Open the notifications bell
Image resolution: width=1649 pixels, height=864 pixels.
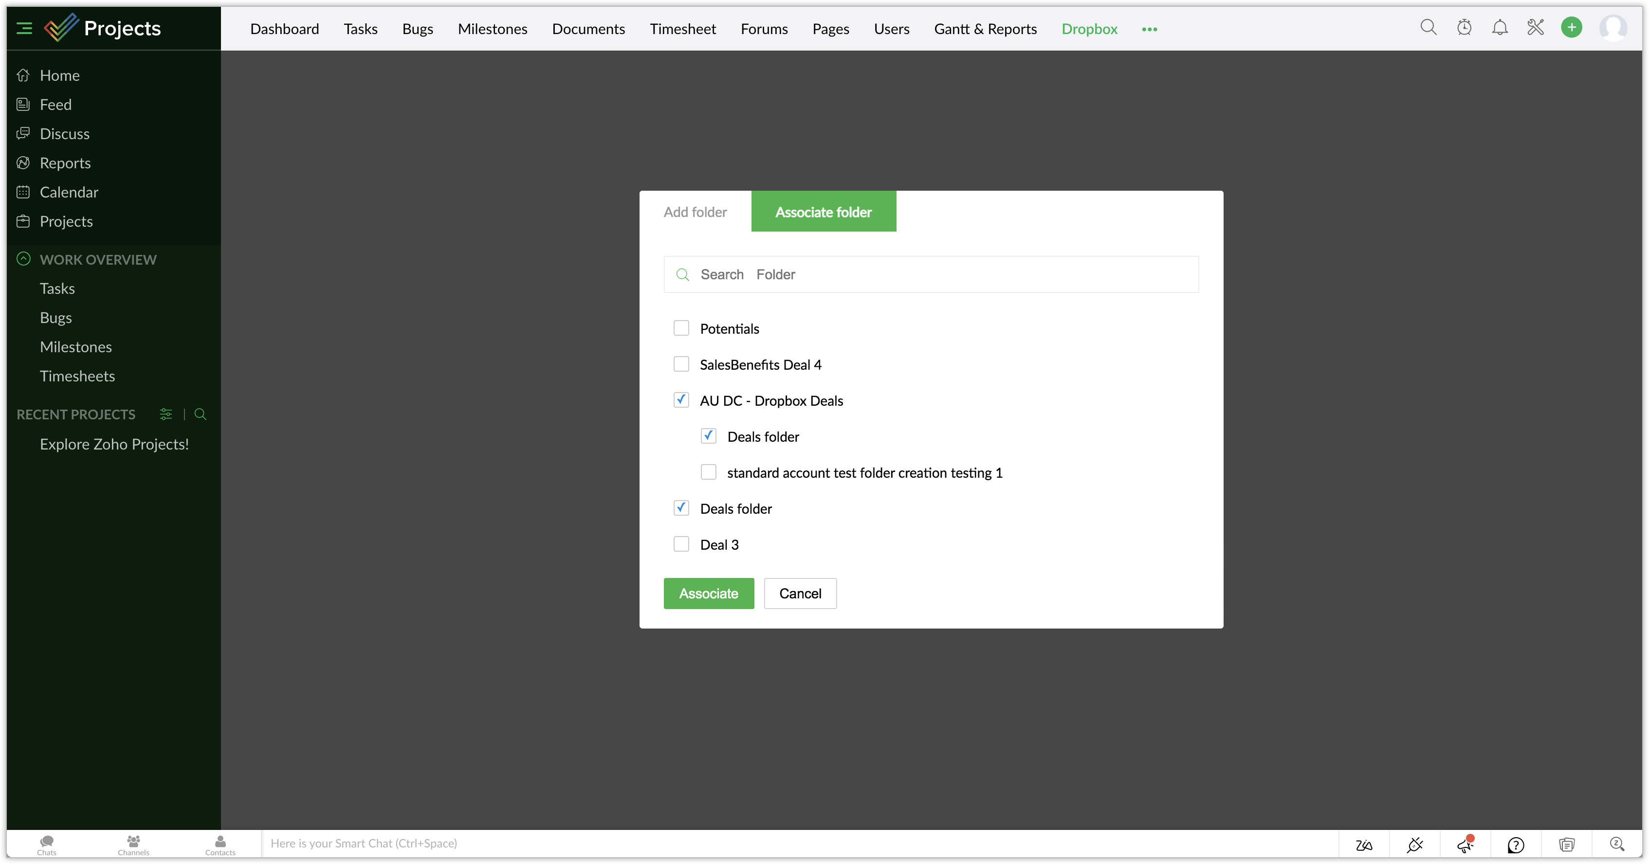pos(1500,28)
